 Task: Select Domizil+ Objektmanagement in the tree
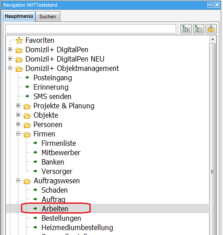click(x=72, y=69)
